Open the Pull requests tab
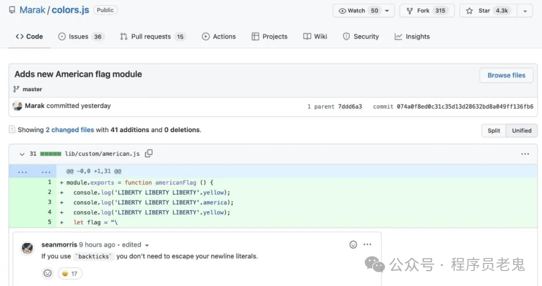 tap(153, 37)
